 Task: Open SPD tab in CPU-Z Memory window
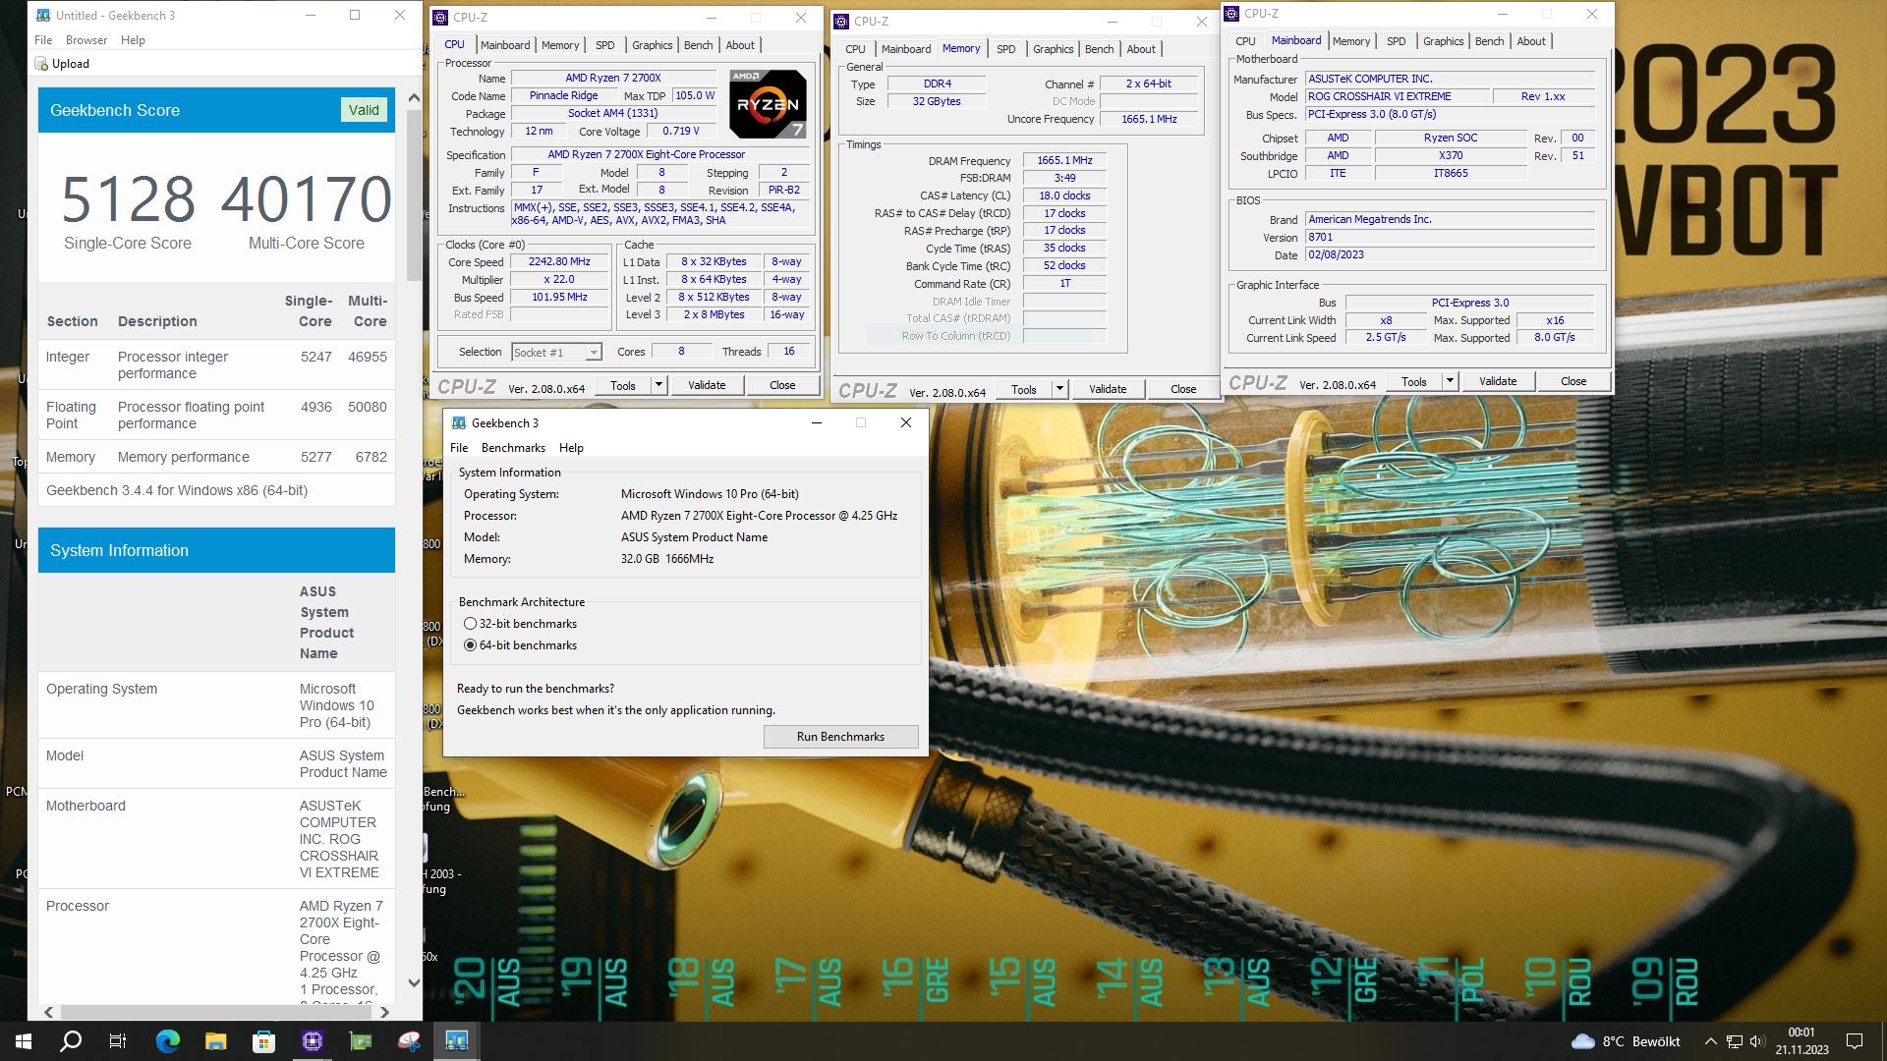click(x=1005, y=49)
